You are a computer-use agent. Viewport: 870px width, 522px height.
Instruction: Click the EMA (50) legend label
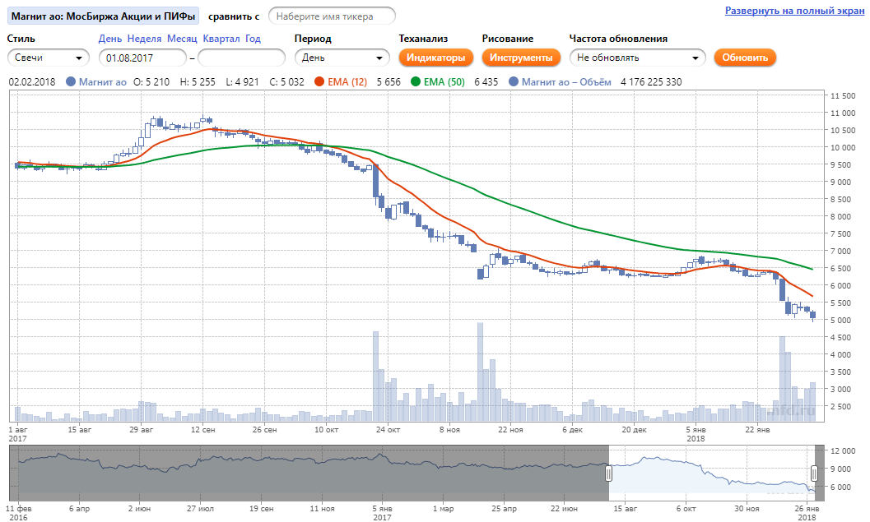pyautogui.click(x=444, y=82)
